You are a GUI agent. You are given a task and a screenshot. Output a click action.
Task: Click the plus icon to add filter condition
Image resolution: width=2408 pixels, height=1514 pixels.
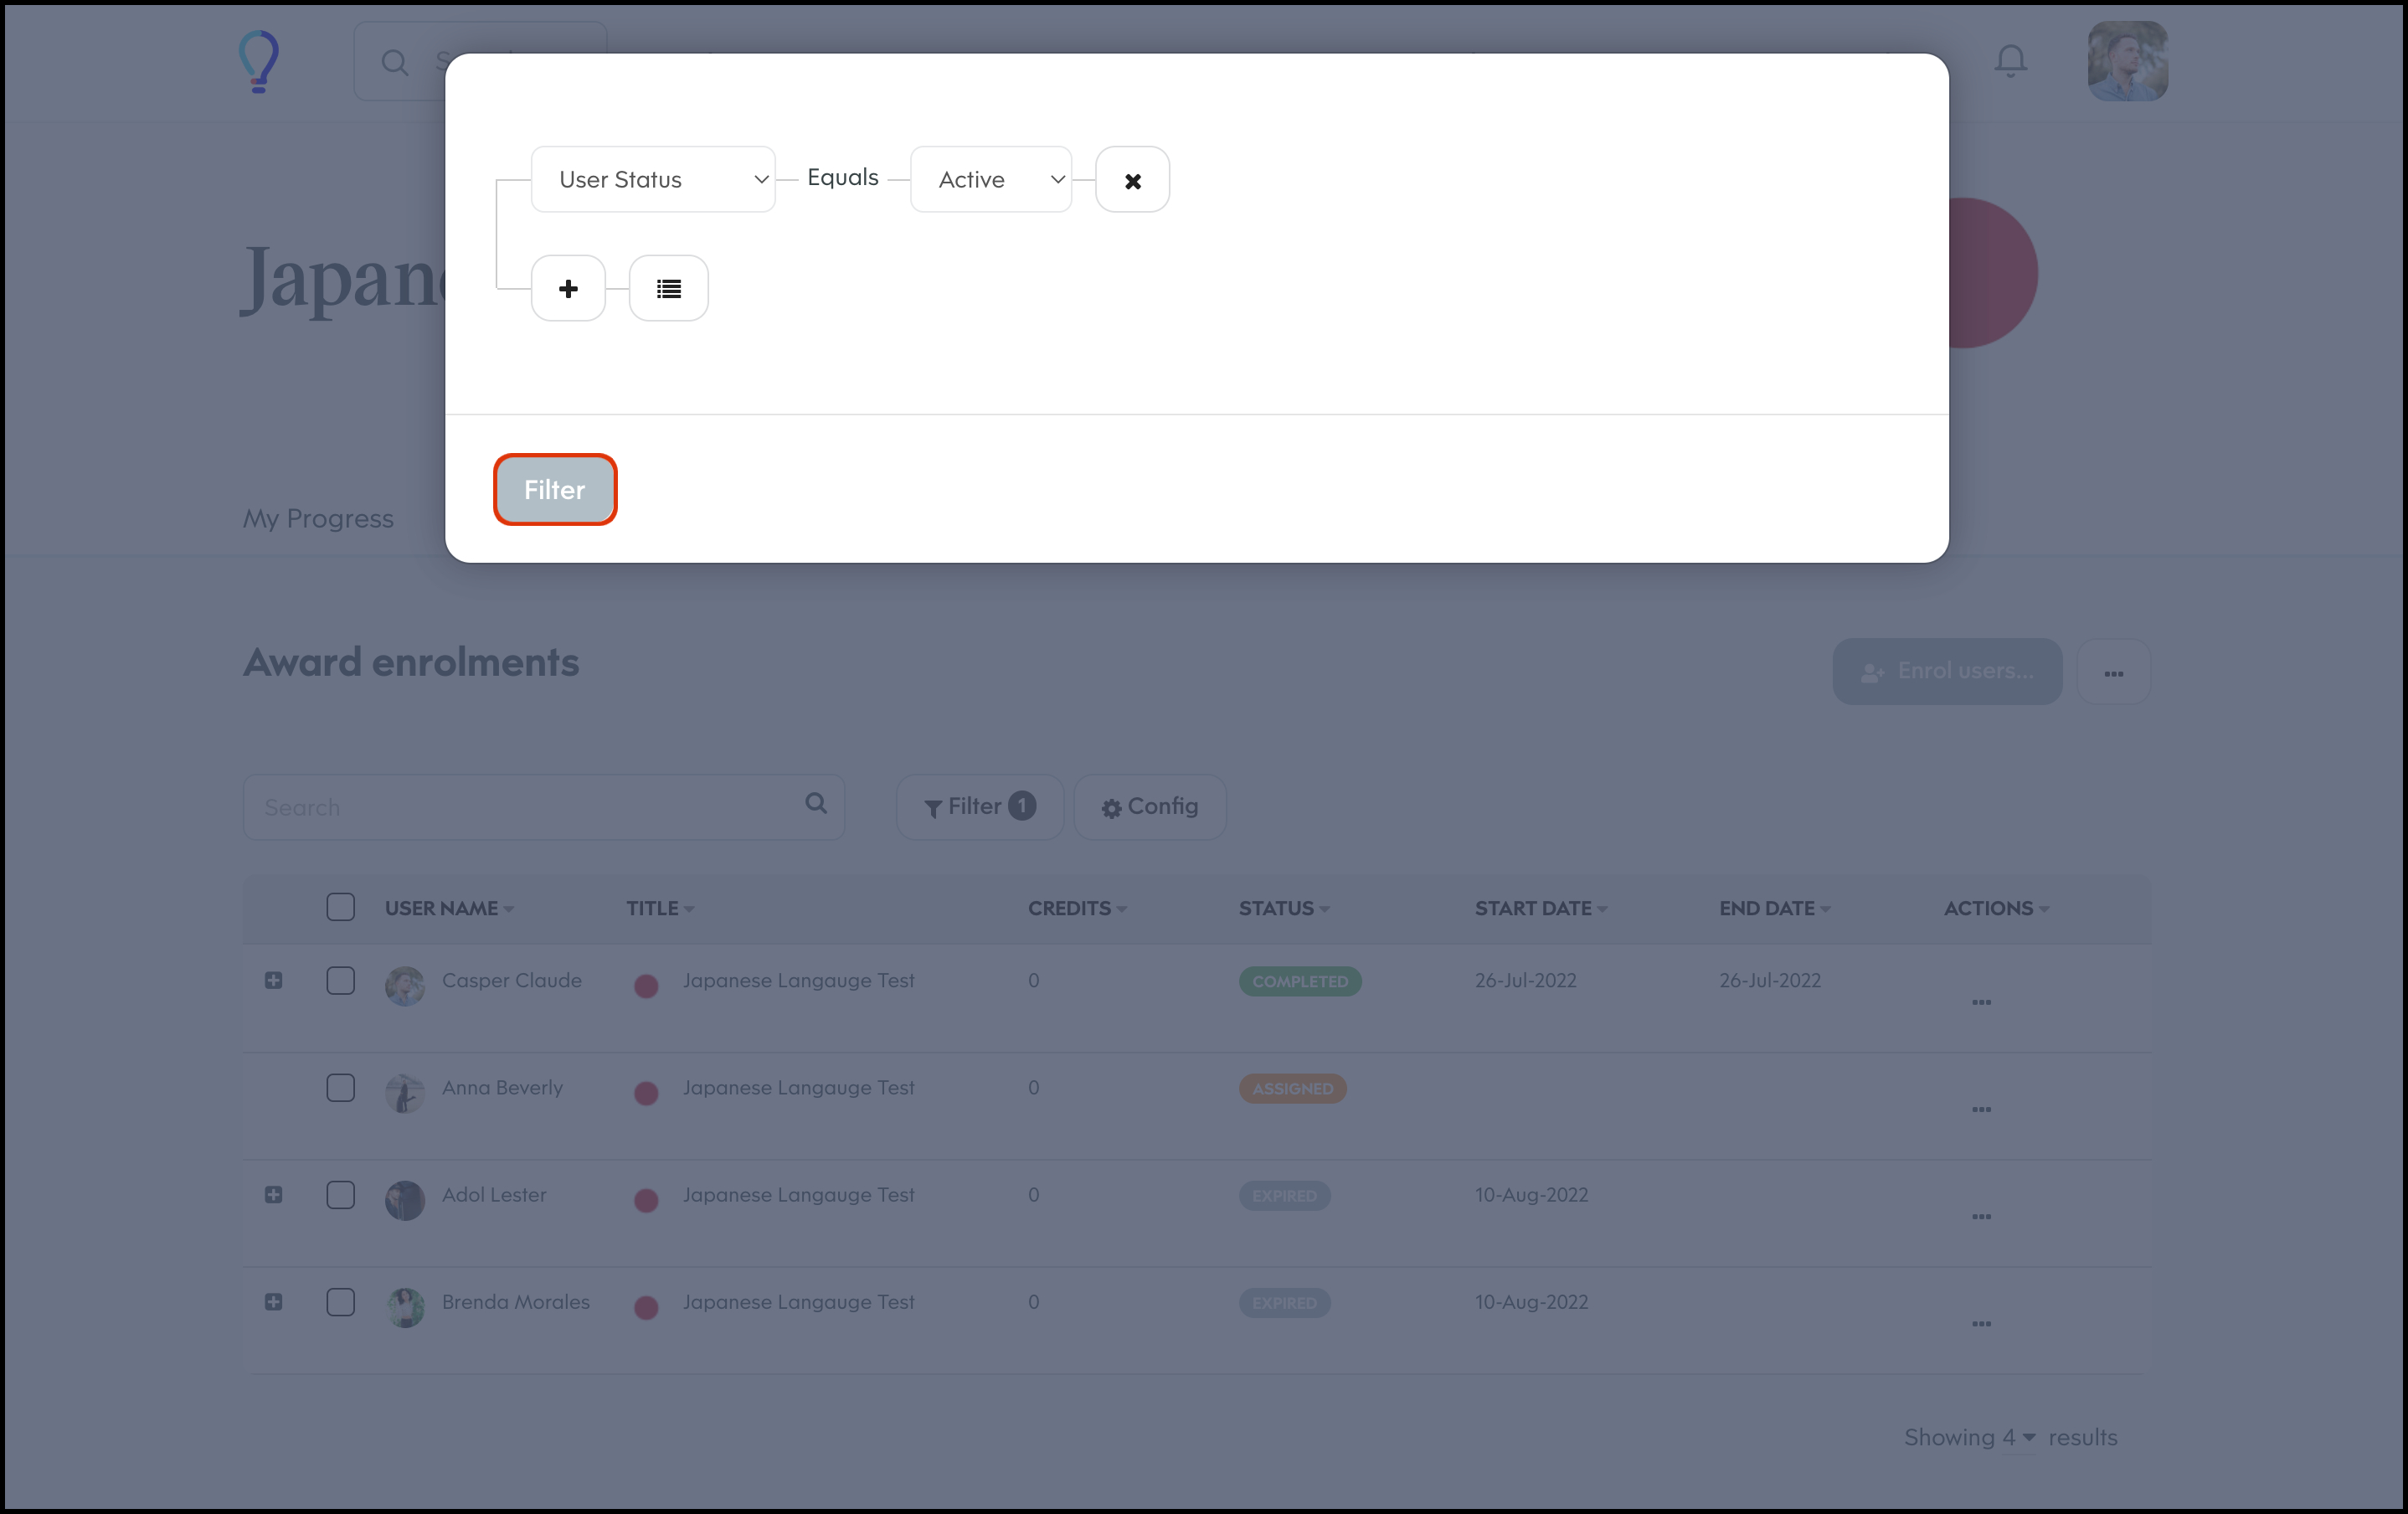point(568,289)
